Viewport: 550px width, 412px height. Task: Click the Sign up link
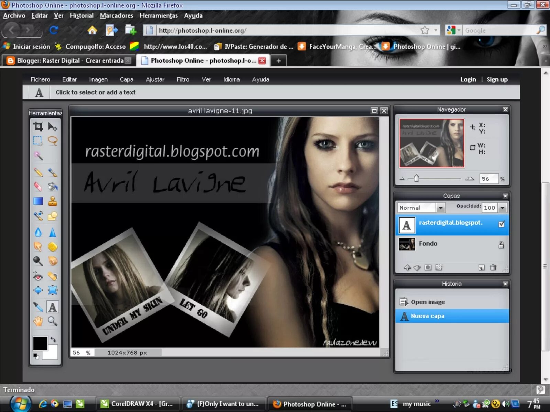pyautogui.click(x=497, y=79)
